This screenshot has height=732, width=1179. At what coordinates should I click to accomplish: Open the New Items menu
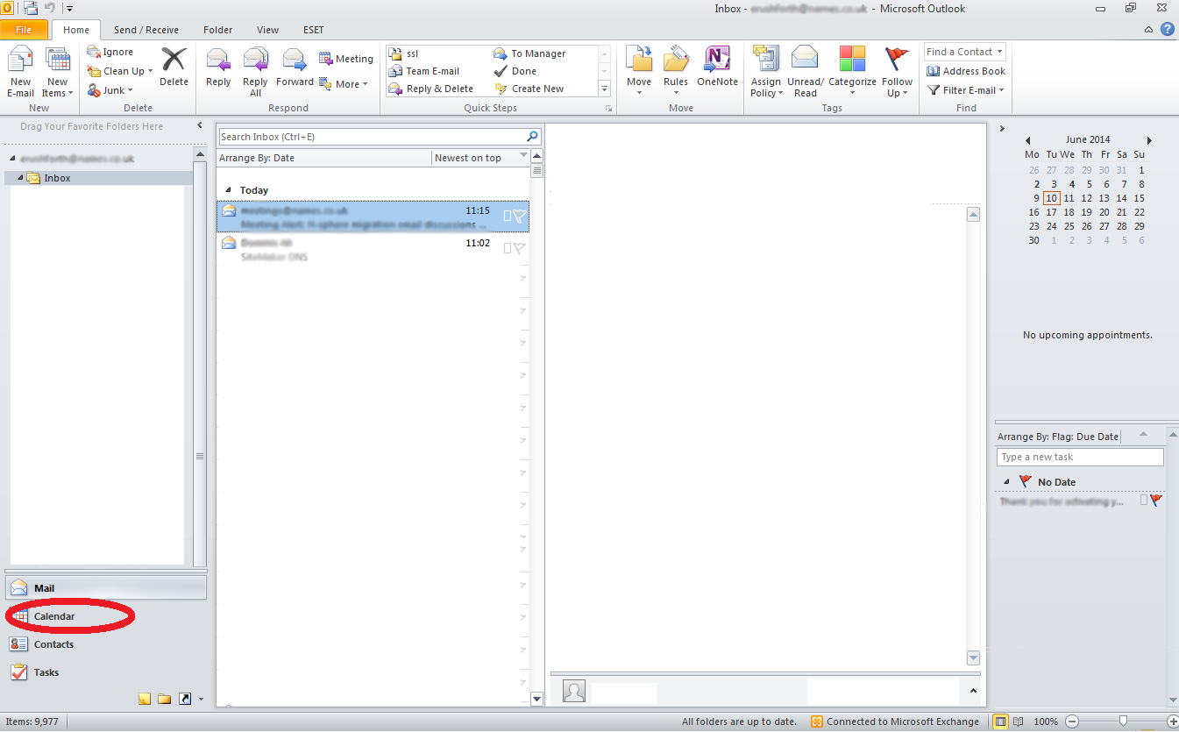click(x=57, y=72)
